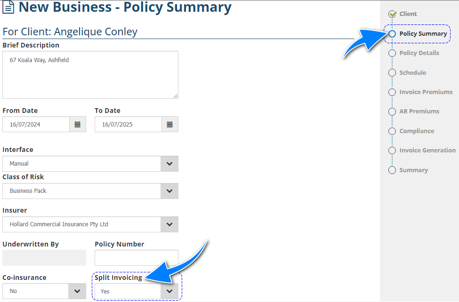Open the Co-insurance dropdown
The width and height of the screenshot is (459, 302).
78,291
